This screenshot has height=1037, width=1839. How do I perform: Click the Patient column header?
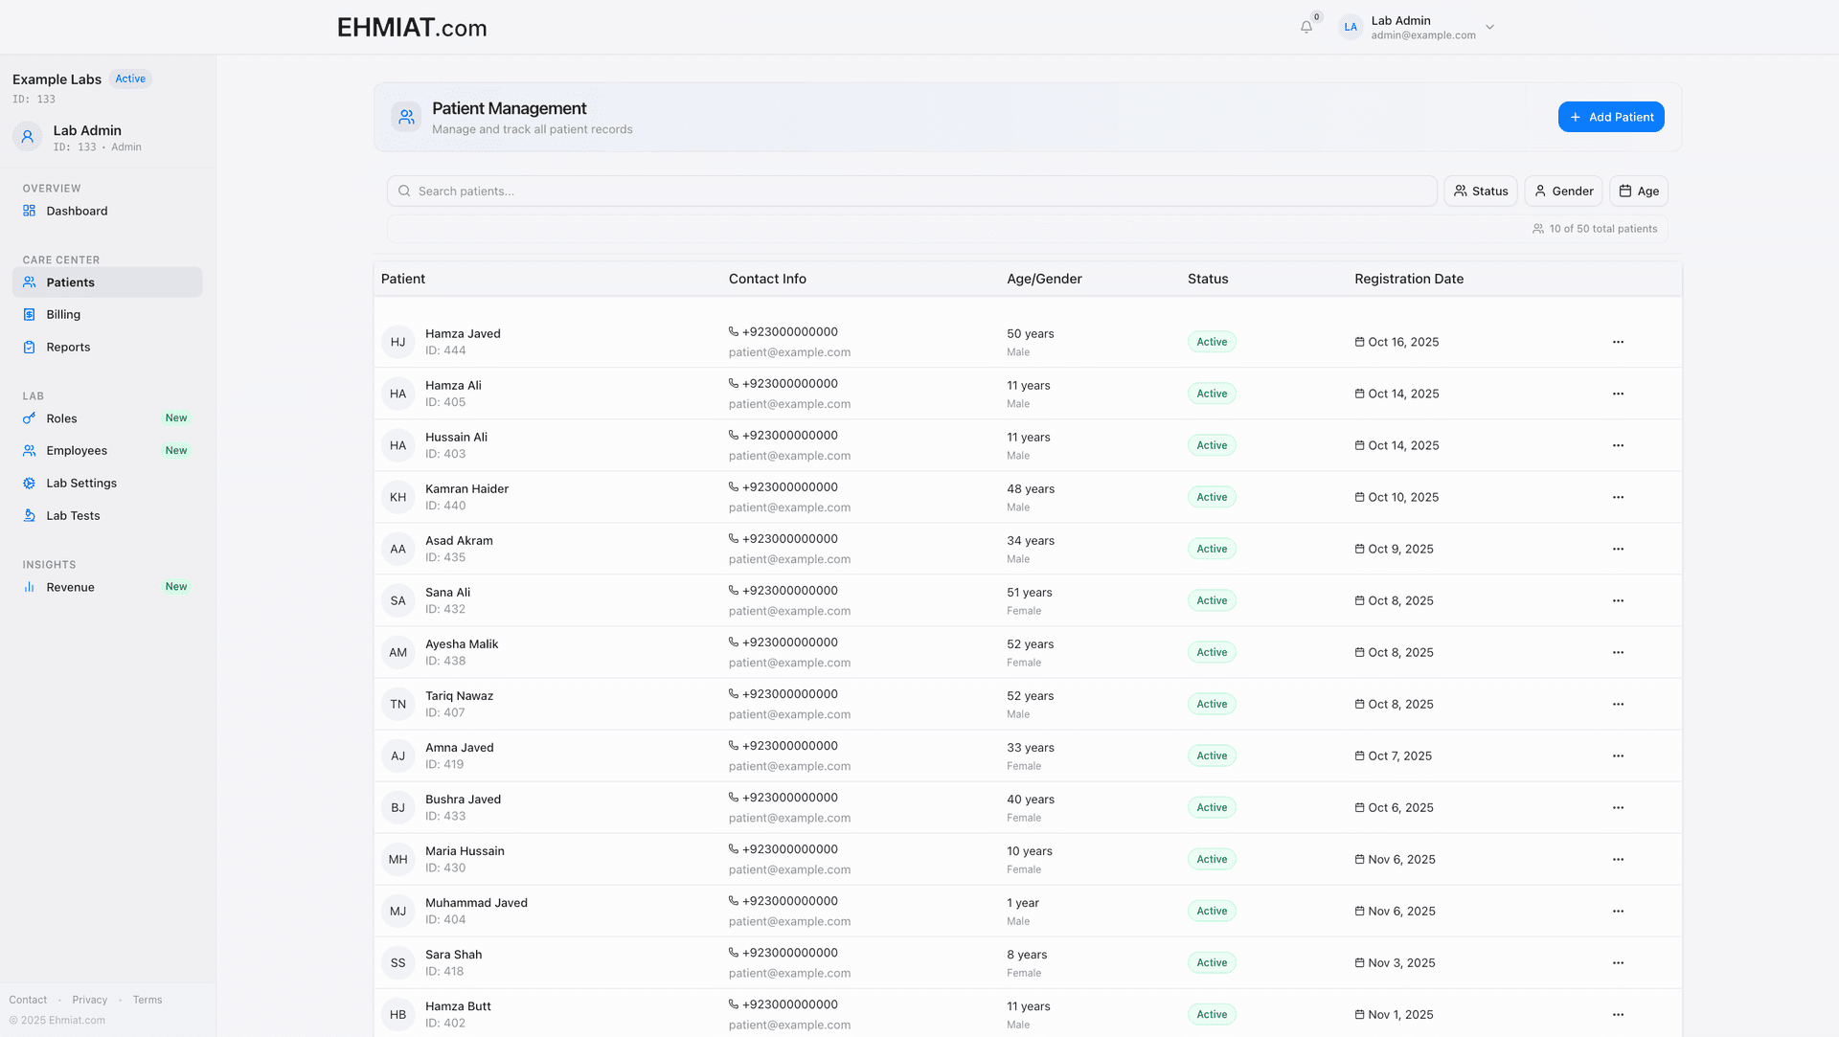(403, 279)
